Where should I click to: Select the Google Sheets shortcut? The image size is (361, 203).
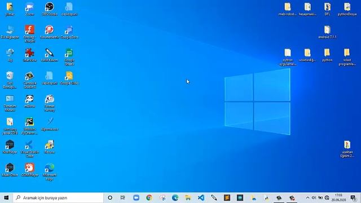point(69,57)
